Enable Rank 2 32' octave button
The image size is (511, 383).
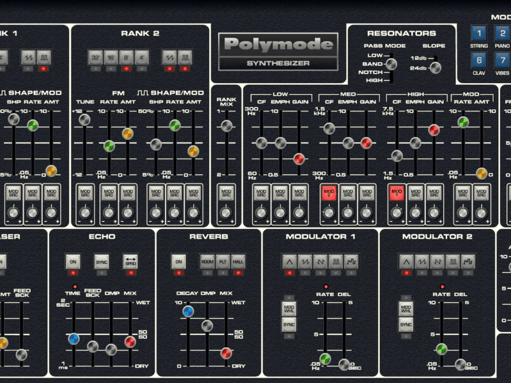click(95, 57)
